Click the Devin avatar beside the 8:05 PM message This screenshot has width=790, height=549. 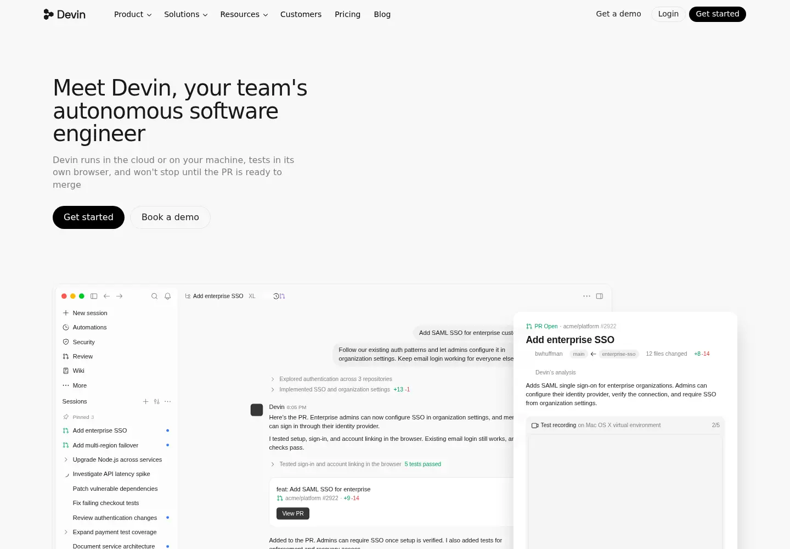[x=257, y=410]
